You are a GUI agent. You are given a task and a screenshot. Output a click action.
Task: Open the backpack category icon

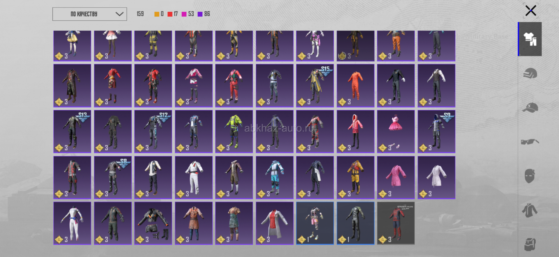click(x=530, y=244)
